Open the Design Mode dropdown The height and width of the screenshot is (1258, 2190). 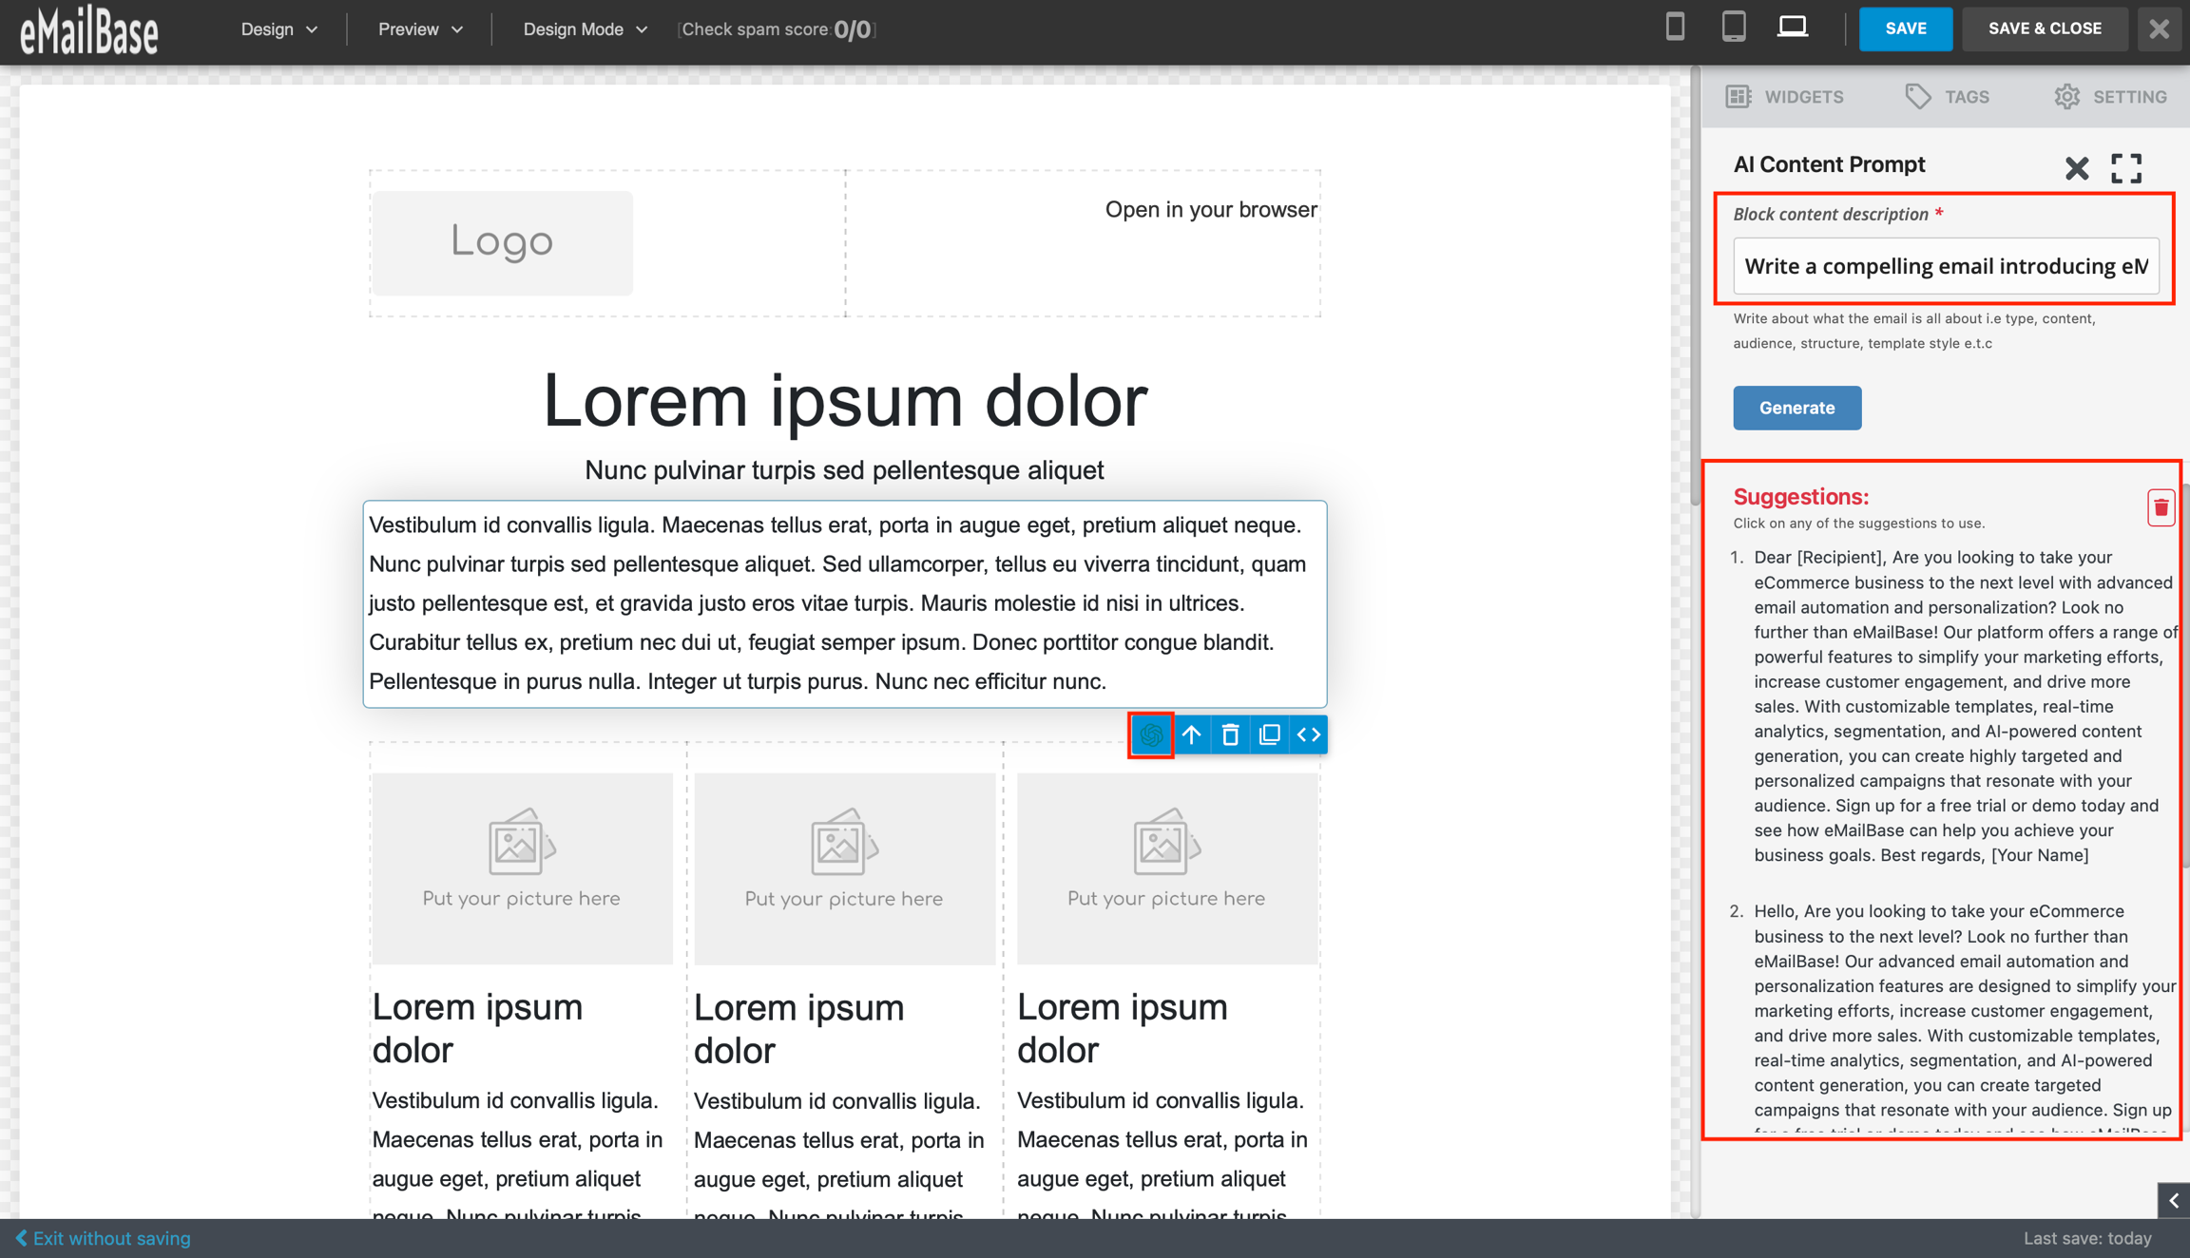coord(585,29)
